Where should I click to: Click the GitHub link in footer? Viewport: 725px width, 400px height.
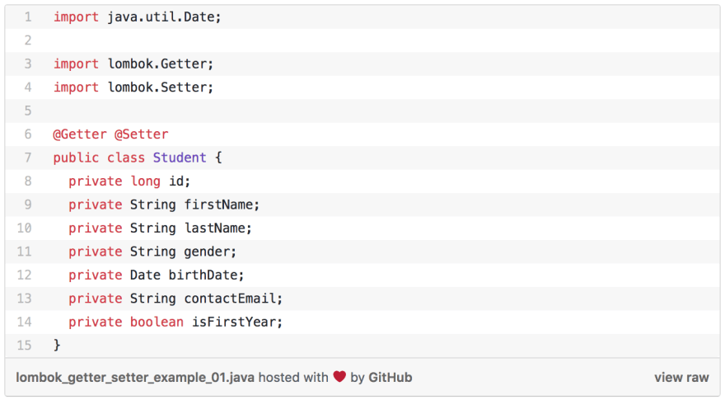point(390,377)
